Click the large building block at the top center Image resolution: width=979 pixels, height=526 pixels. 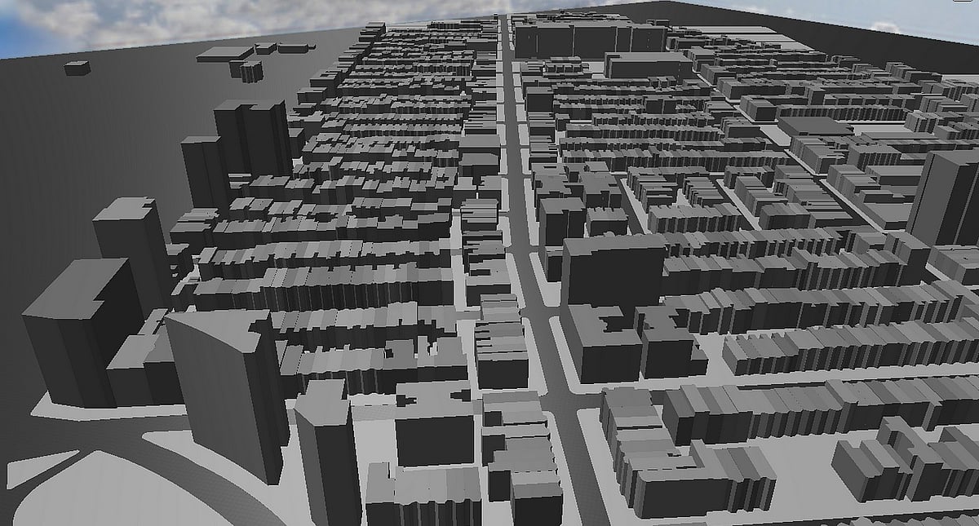587,37
